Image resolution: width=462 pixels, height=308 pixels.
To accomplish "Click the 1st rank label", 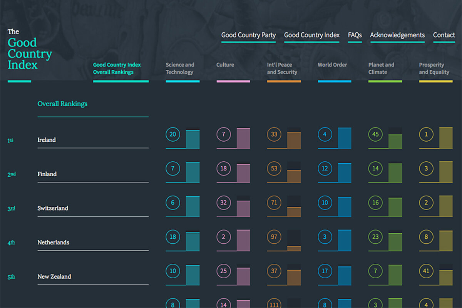I will pyautogui.click(x=10, y=141).
